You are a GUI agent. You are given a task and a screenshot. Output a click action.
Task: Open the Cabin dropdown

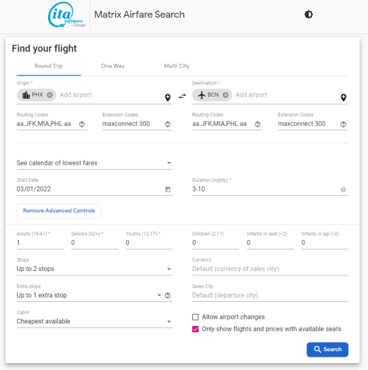click(94, 322)
